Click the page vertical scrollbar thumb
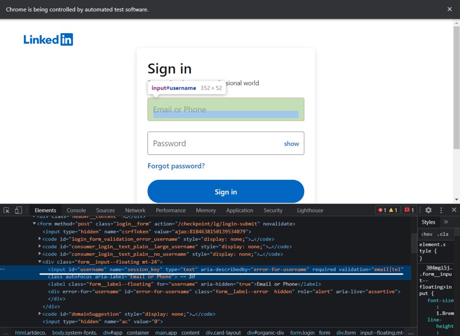Screen dimensions: 460x336 point(457,88)
